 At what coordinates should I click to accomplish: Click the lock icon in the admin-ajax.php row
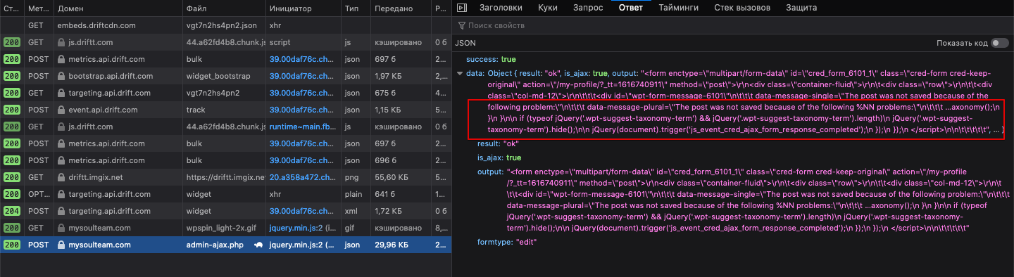click(61, 245)
